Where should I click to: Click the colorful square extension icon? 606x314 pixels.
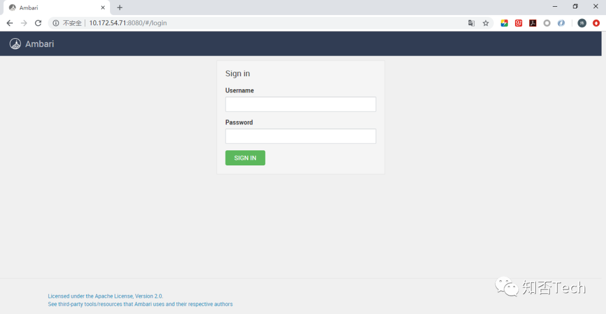click(504, 23)
